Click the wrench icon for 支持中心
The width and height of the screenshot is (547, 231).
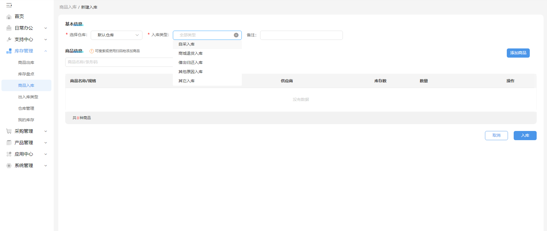click(x=9, y=40)
